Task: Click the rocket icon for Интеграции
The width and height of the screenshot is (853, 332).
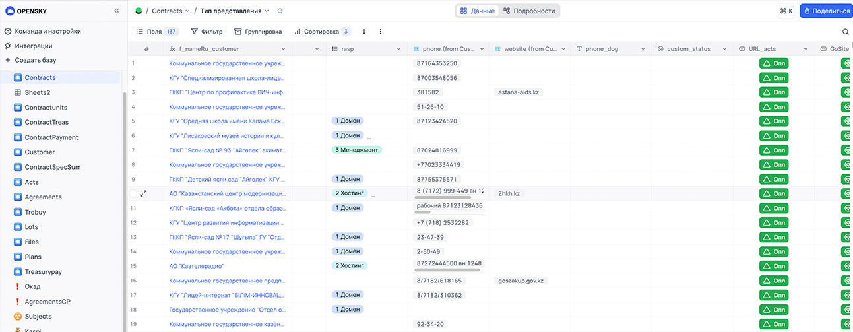Action: [9, 46]
